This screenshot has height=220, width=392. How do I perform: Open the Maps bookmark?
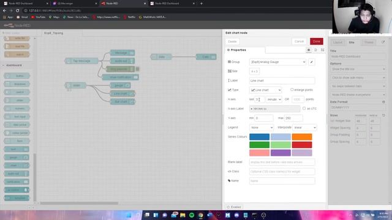coord(55,17)
